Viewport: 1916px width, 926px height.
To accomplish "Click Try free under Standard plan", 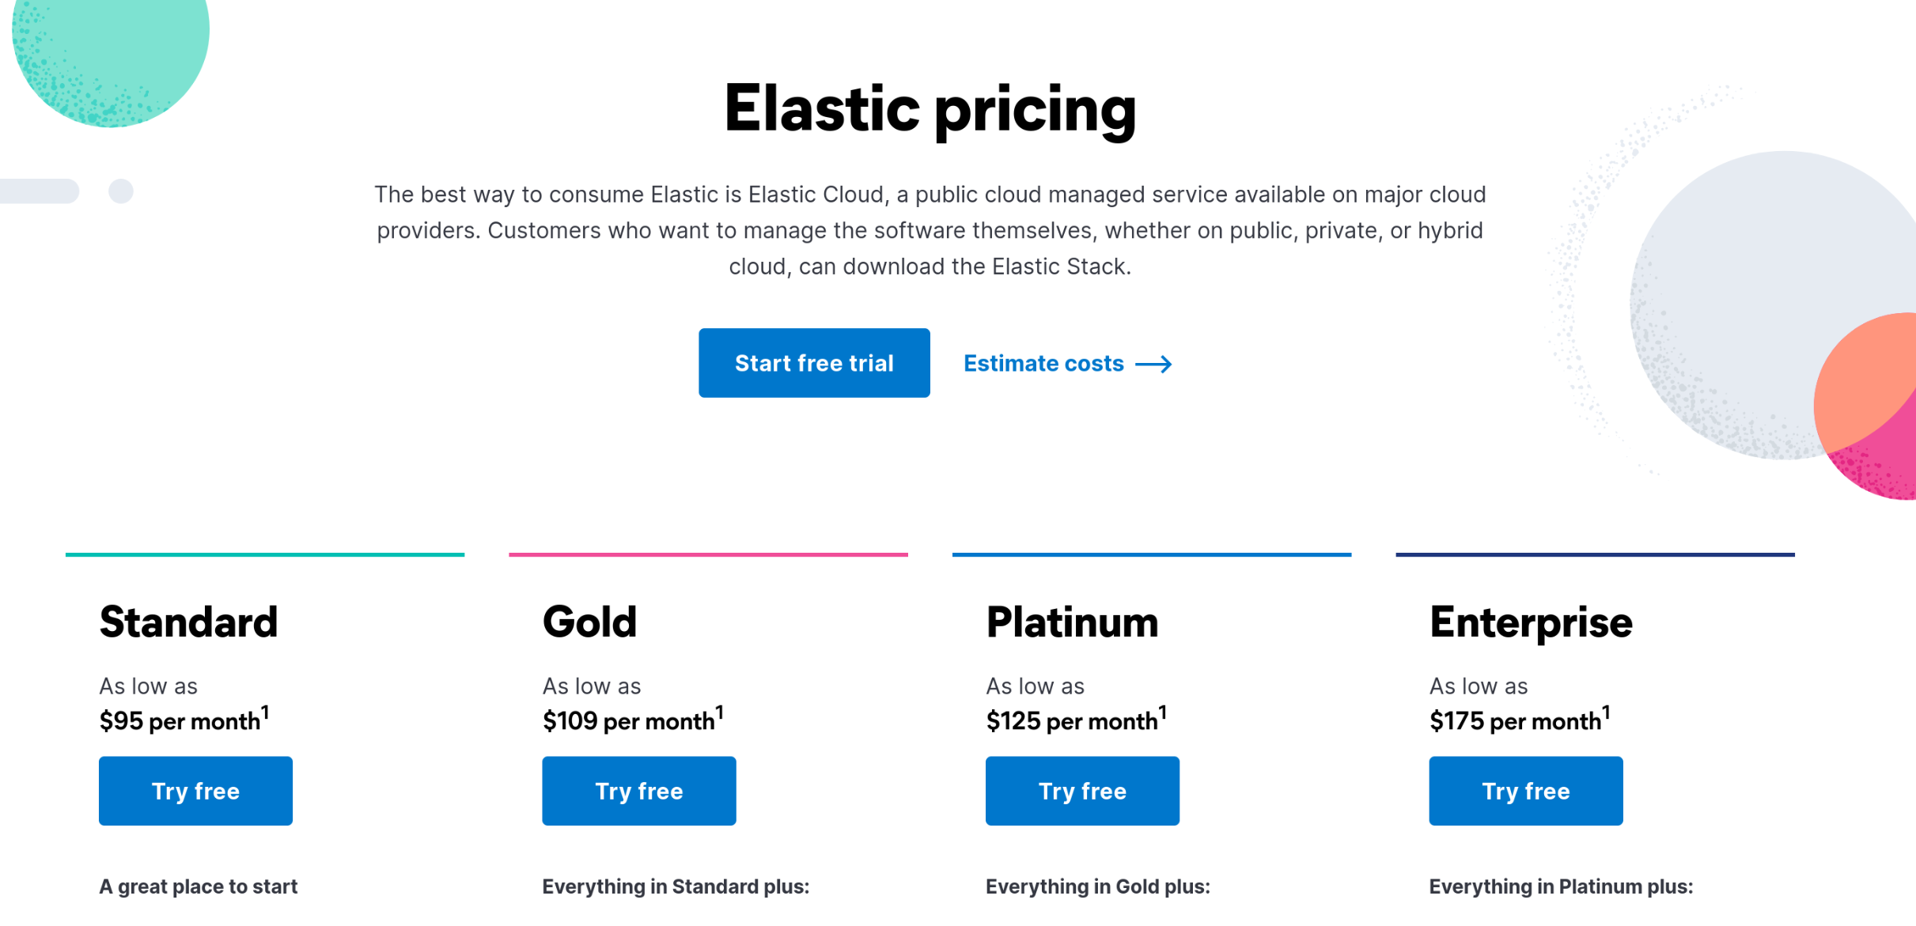I will pos(195,791).
